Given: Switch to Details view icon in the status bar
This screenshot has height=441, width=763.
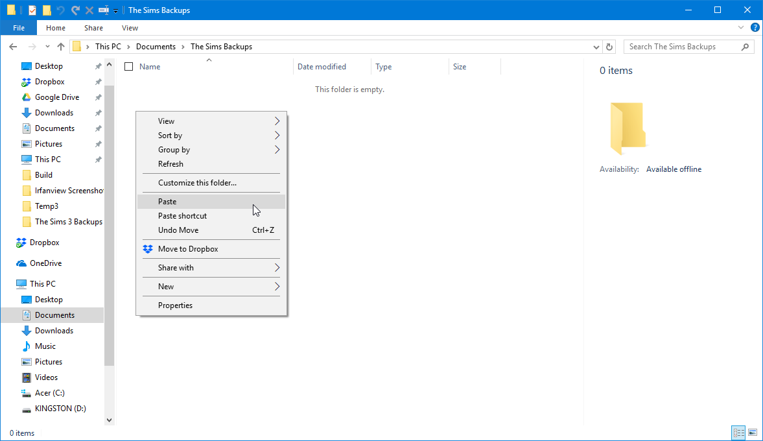Looking at the screenshot, I should click(738, 433).
